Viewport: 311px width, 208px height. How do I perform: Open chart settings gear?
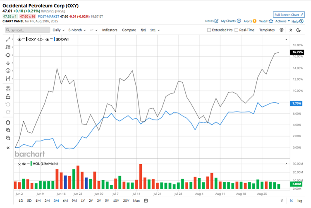(x=282, y=30)
